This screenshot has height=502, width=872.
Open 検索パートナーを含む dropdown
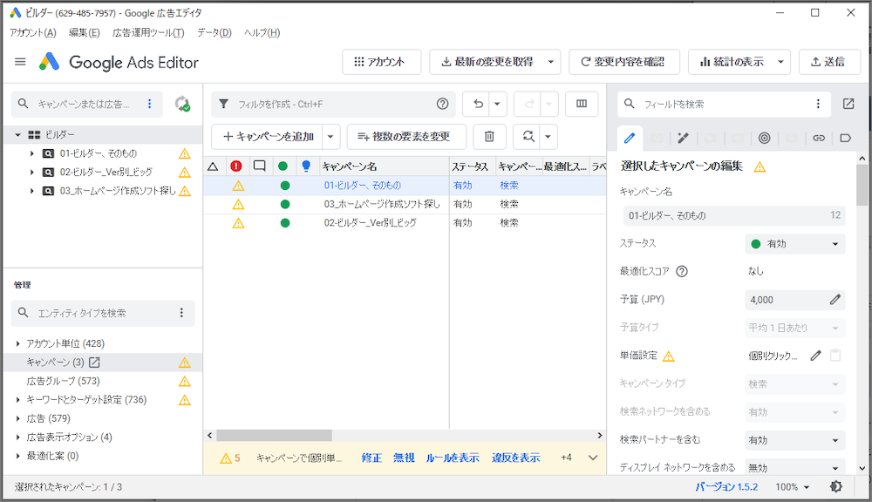click(x=794, y=440)
